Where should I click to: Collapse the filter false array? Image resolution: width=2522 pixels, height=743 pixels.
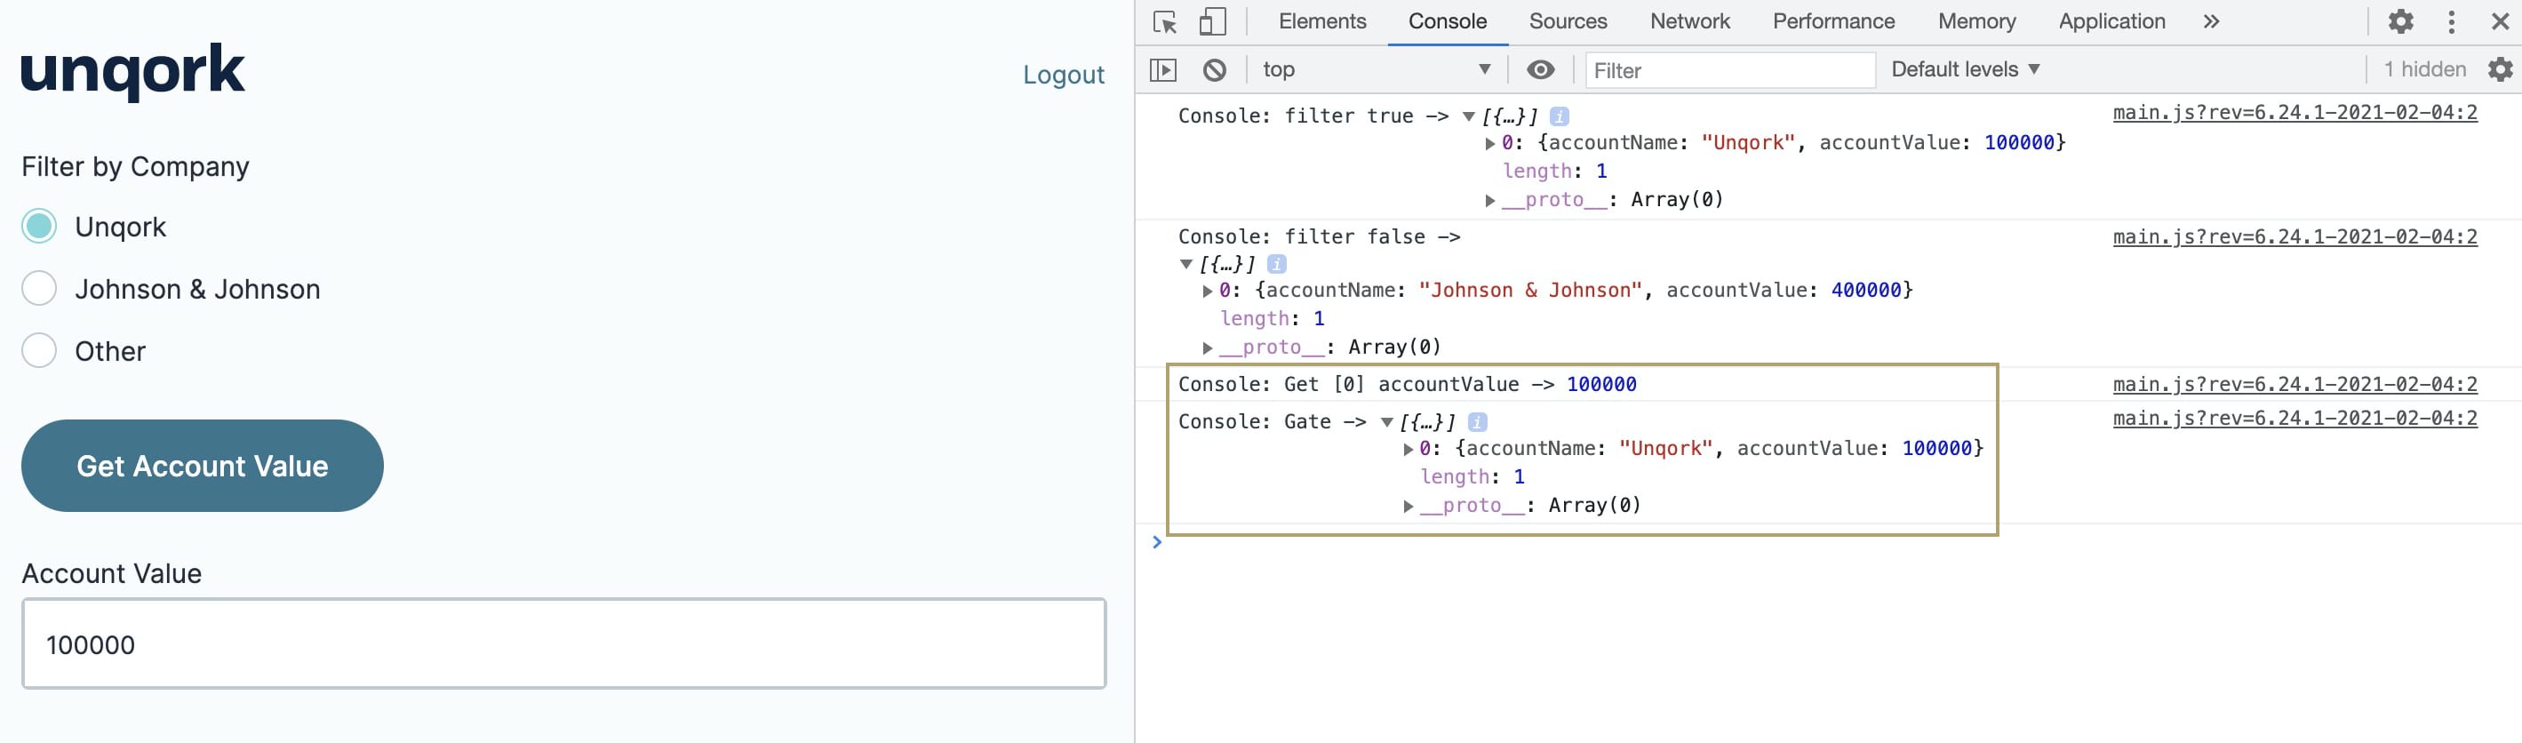(1185, 264)
